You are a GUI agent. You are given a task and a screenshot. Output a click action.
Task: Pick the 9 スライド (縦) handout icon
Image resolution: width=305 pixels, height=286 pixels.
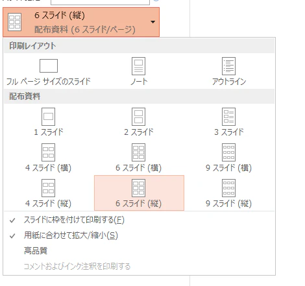tap(228, 188)
